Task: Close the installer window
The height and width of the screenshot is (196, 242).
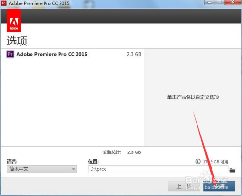Action: [x=232, y=2]
